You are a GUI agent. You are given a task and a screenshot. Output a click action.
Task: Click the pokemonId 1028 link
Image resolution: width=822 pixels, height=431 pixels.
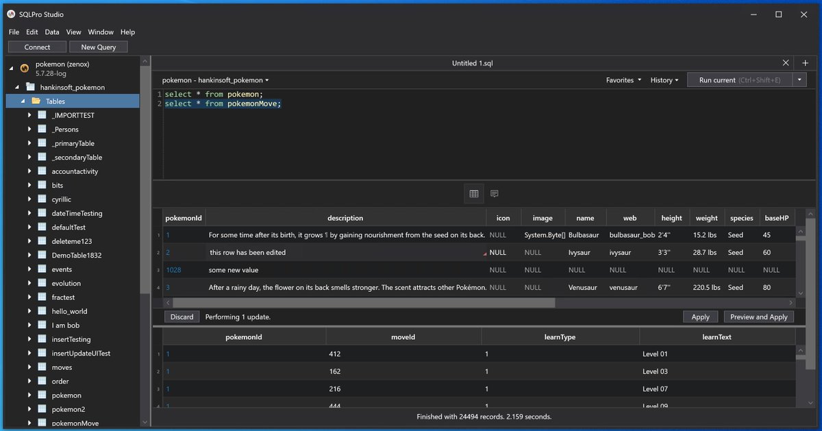coord(173,270)
